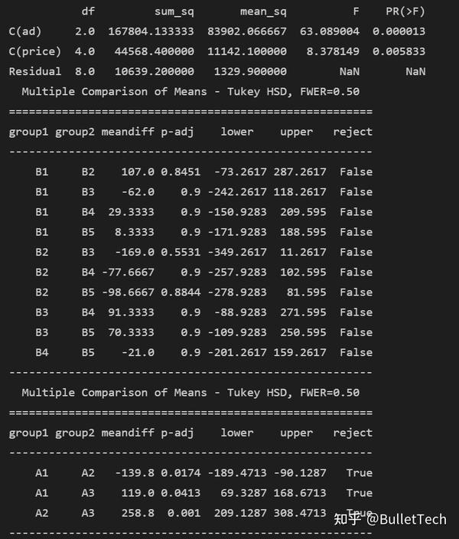
Task: Click the C(ad) row label
Action: (x=24, y=31)
